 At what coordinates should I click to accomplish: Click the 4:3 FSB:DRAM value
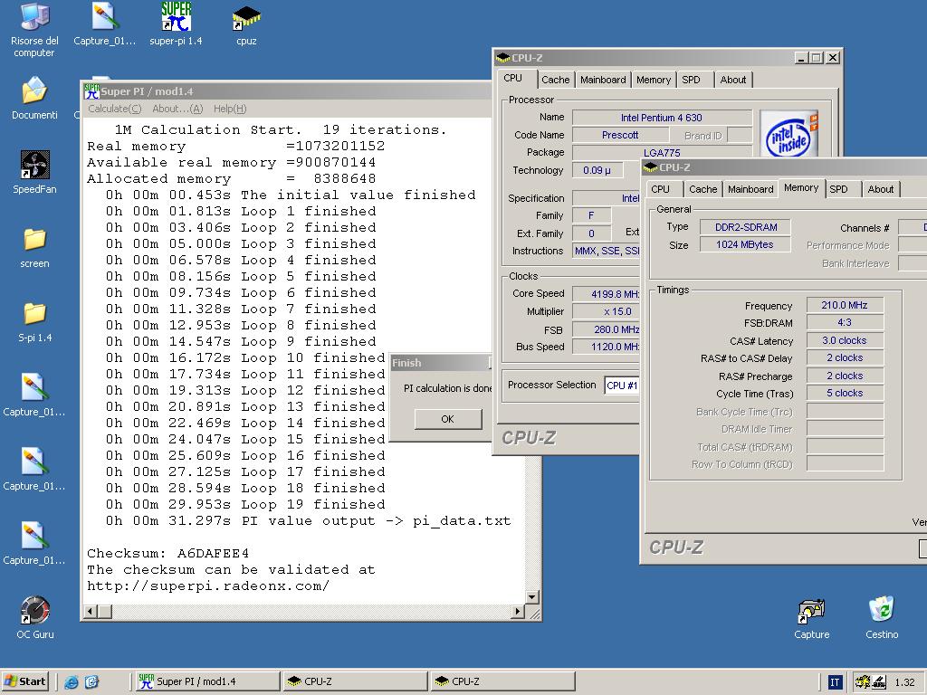(845, 323)
